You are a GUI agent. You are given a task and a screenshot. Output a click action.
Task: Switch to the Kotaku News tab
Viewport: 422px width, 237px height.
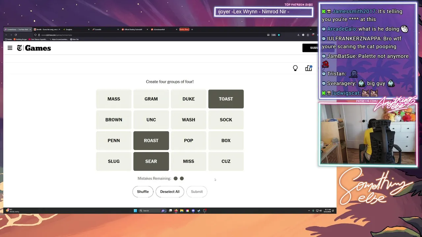[x=184, y=29]
